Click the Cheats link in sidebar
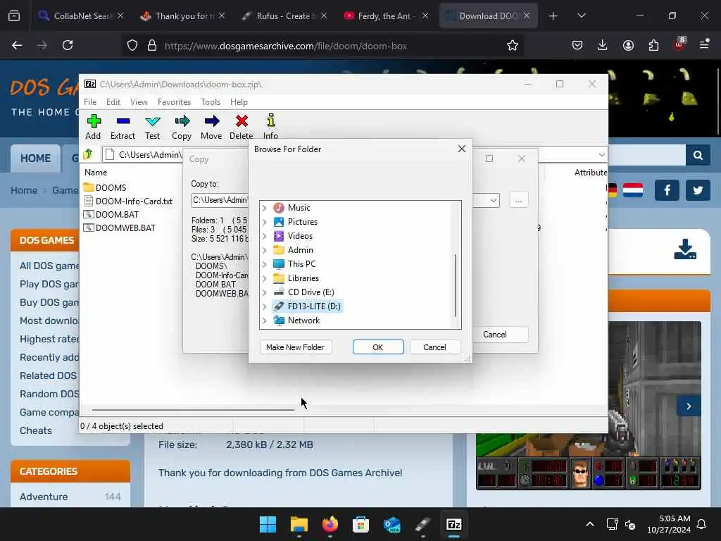The width and height of the screenshot is (721, 541). (36, 430)
